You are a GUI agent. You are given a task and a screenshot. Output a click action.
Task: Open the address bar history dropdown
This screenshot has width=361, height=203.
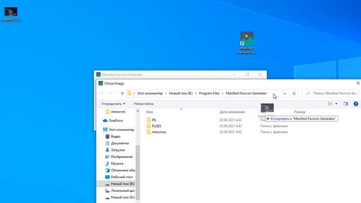coord(285,94)
